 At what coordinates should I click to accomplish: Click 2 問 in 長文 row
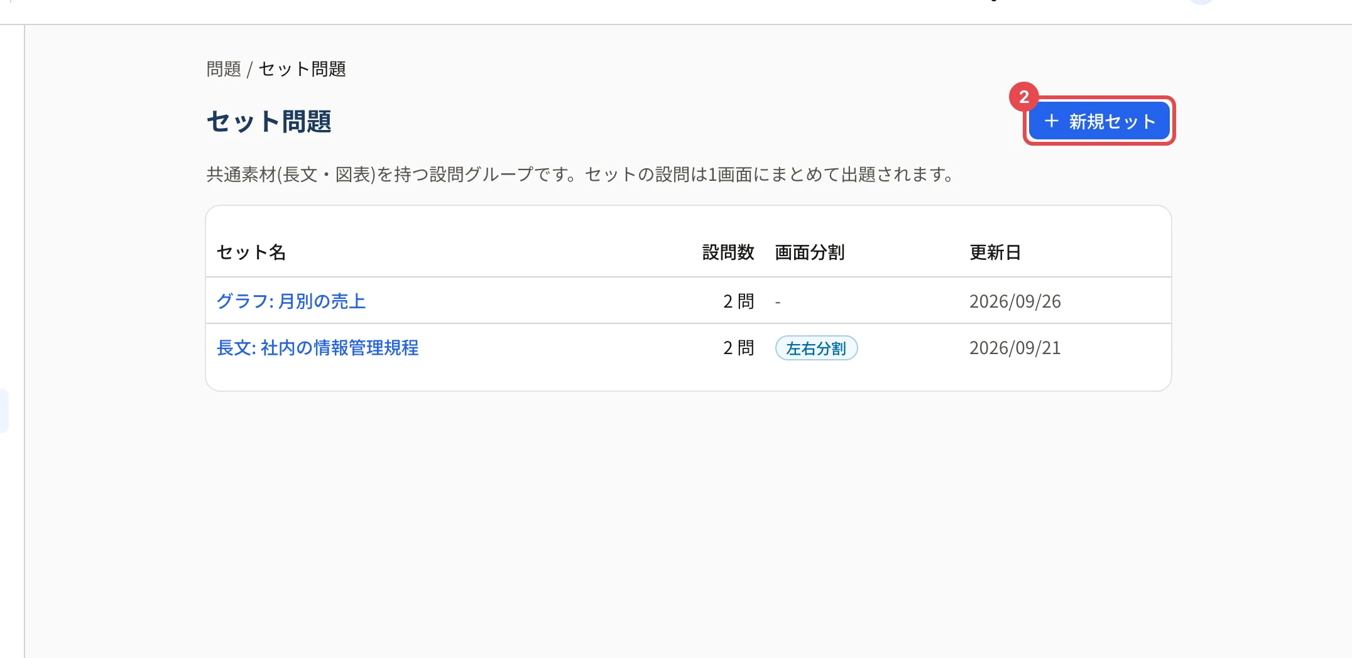tap(739, 348)
